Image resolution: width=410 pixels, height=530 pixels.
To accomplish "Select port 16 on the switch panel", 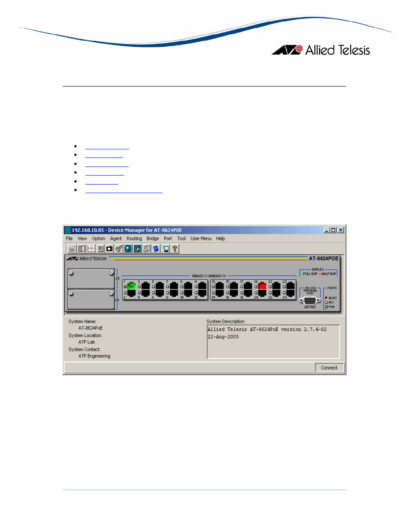I will 234,293.
